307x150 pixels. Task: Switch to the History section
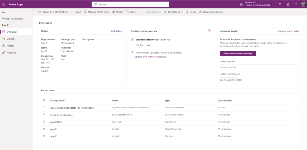click(x=10, y=46)
